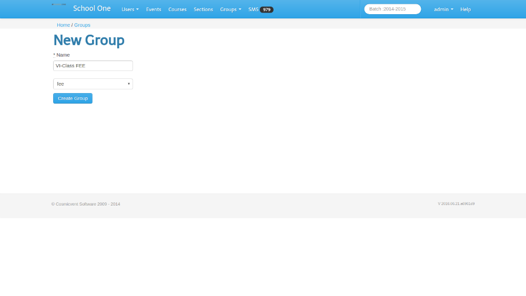The image size is (526, 296).
Task: Click the version number in the footer
Action: pyautogui.click(x=456, y=203)
